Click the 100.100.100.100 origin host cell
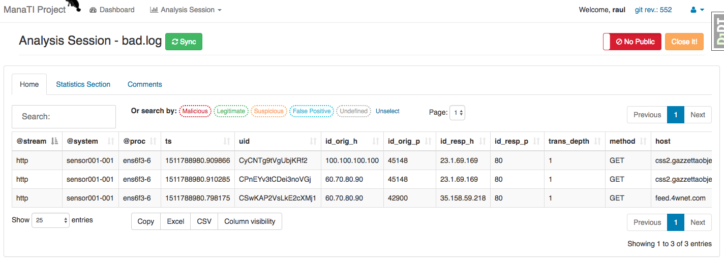This screenshot has width=724, height=266. (x=352, y=160)
